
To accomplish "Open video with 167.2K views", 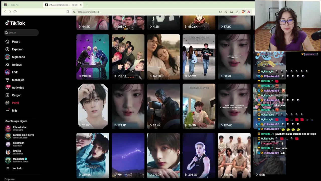I will [164, 57].
